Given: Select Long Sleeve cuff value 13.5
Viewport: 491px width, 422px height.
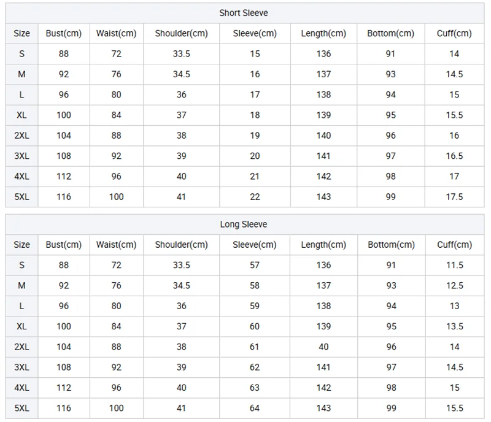Looking at the screenshot, I should pyautogui.click(x=454, y=326).
